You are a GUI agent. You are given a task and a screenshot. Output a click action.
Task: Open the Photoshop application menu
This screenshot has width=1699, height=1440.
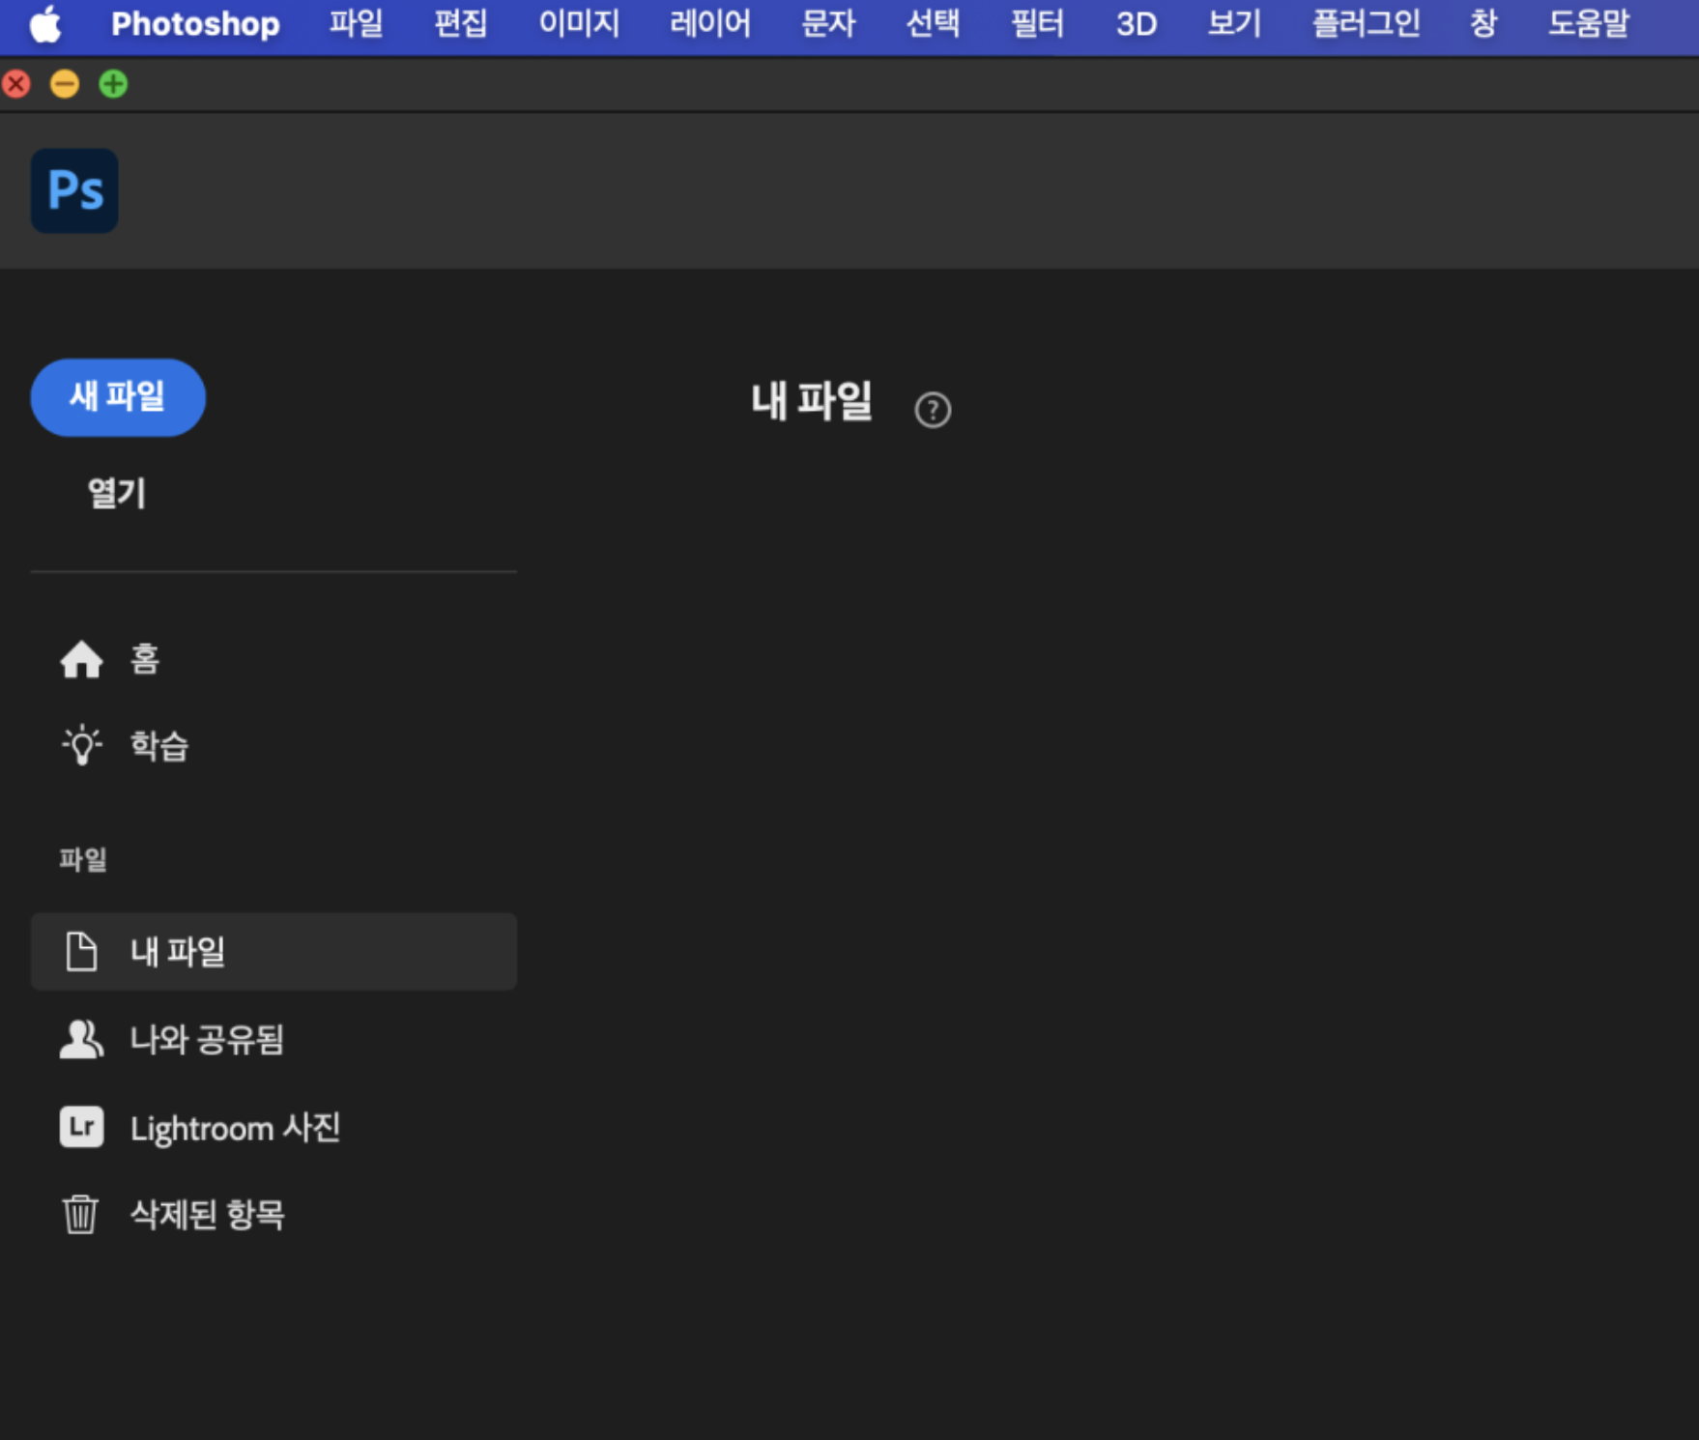pos(195,24)
